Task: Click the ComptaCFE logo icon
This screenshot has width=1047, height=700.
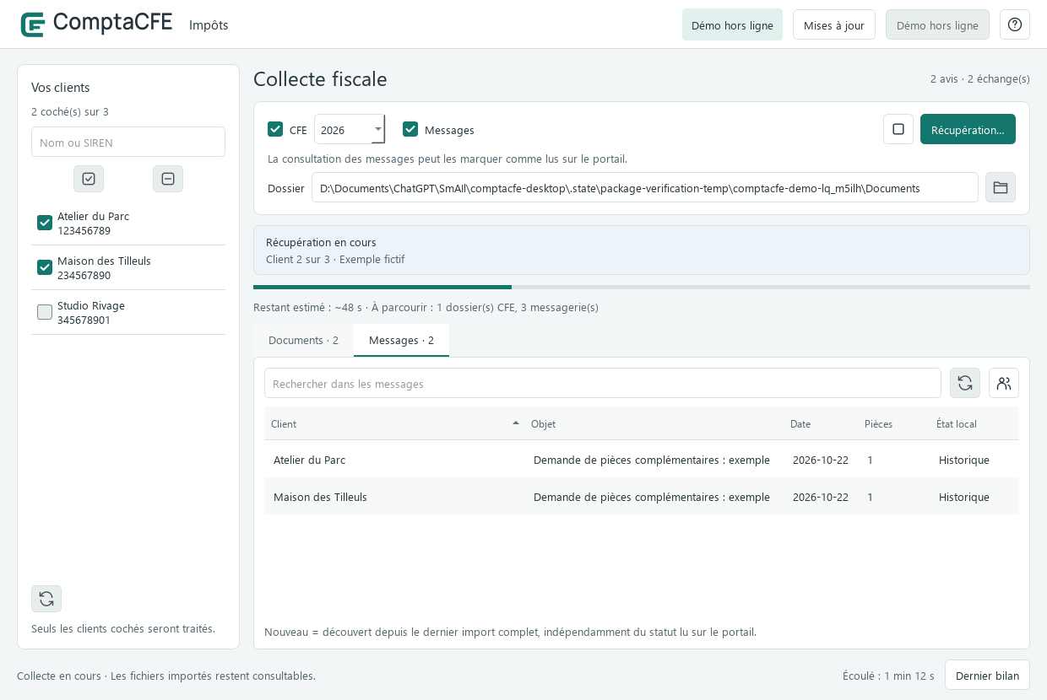Action: pos(33,24)
